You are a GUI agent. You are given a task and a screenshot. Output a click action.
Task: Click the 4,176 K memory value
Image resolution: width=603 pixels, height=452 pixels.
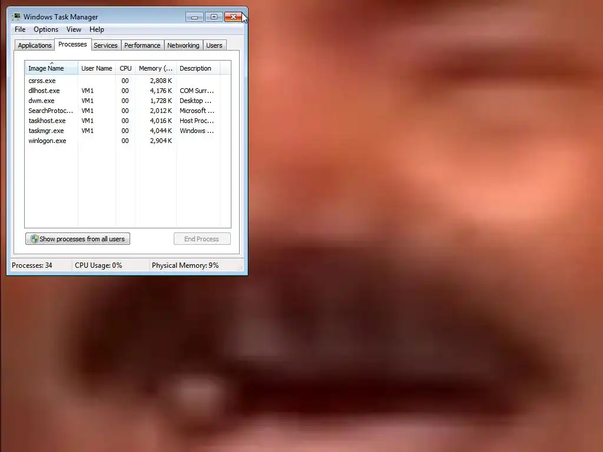click(x=161, y=91)
